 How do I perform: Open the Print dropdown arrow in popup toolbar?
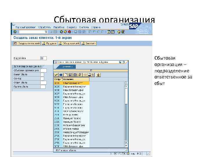click(x=93, y=75)
